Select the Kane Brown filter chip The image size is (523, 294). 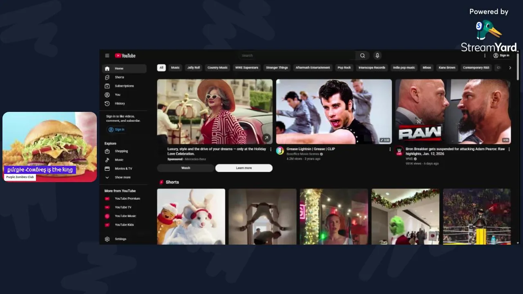click(447, 68)
